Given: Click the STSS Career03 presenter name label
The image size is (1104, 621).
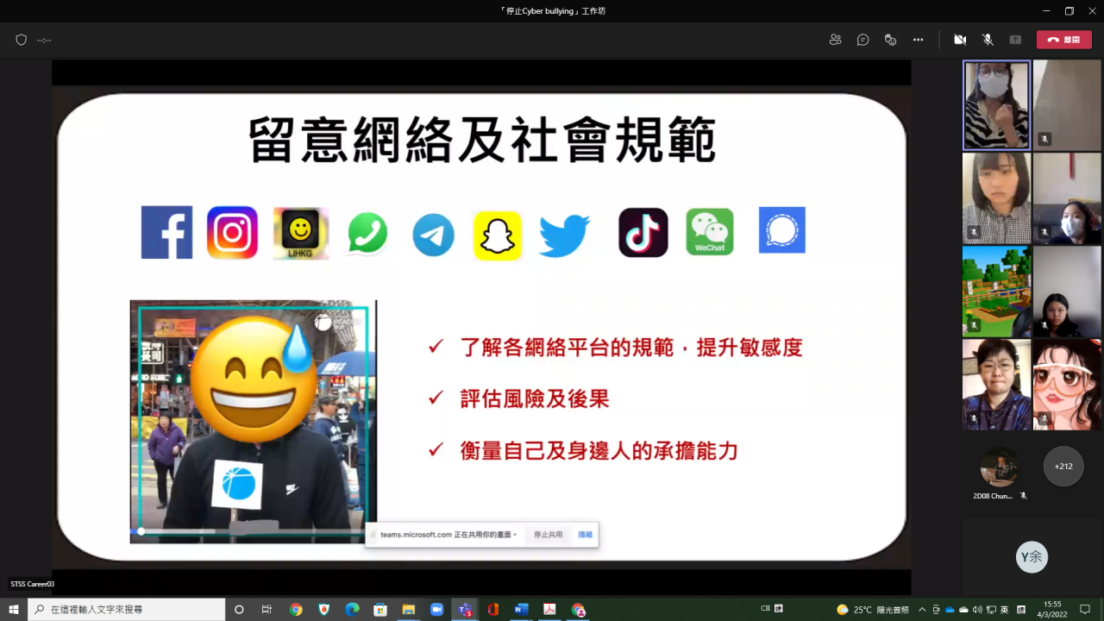Looking at the screenshot, I should coord(33,584).
